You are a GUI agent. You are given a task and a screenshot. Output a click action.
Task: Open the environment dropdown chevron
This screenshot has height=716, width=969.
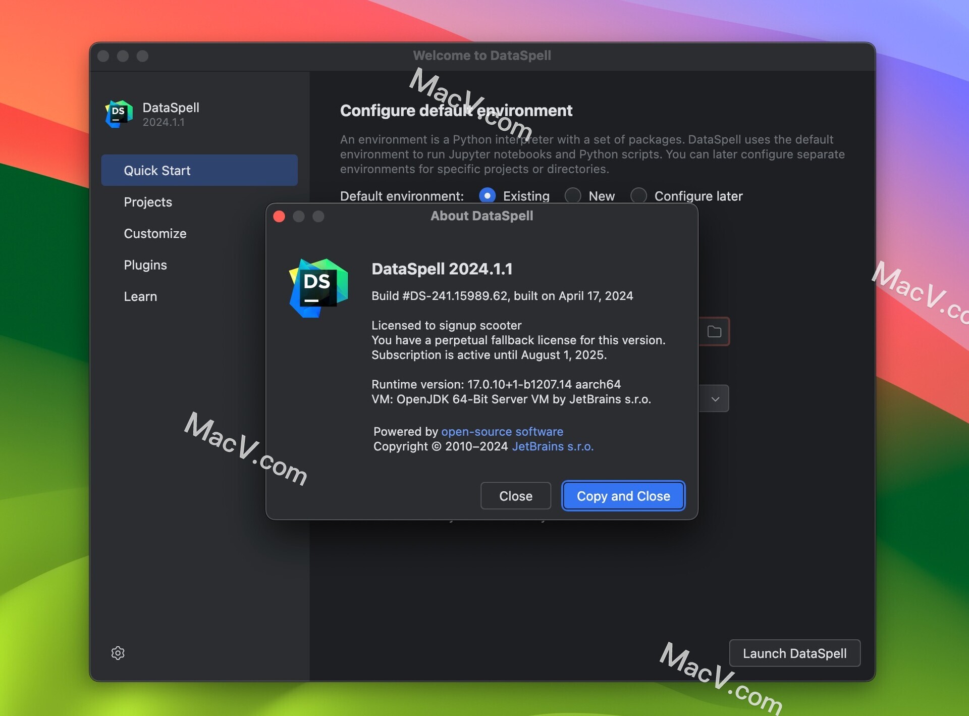point(715,398)
